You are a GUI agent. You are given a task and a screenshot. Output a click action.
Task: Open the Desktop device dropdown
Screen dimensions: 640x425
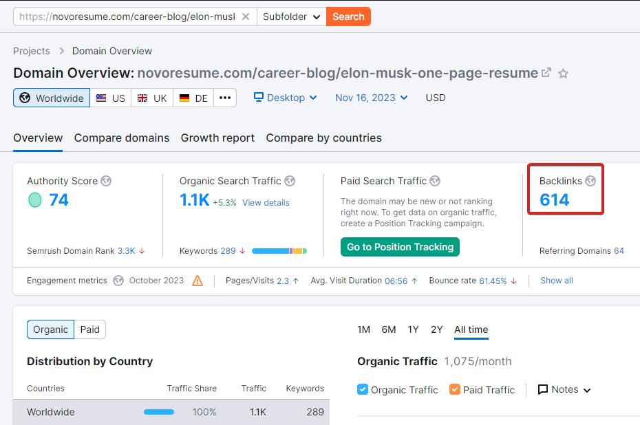point(286,98)
